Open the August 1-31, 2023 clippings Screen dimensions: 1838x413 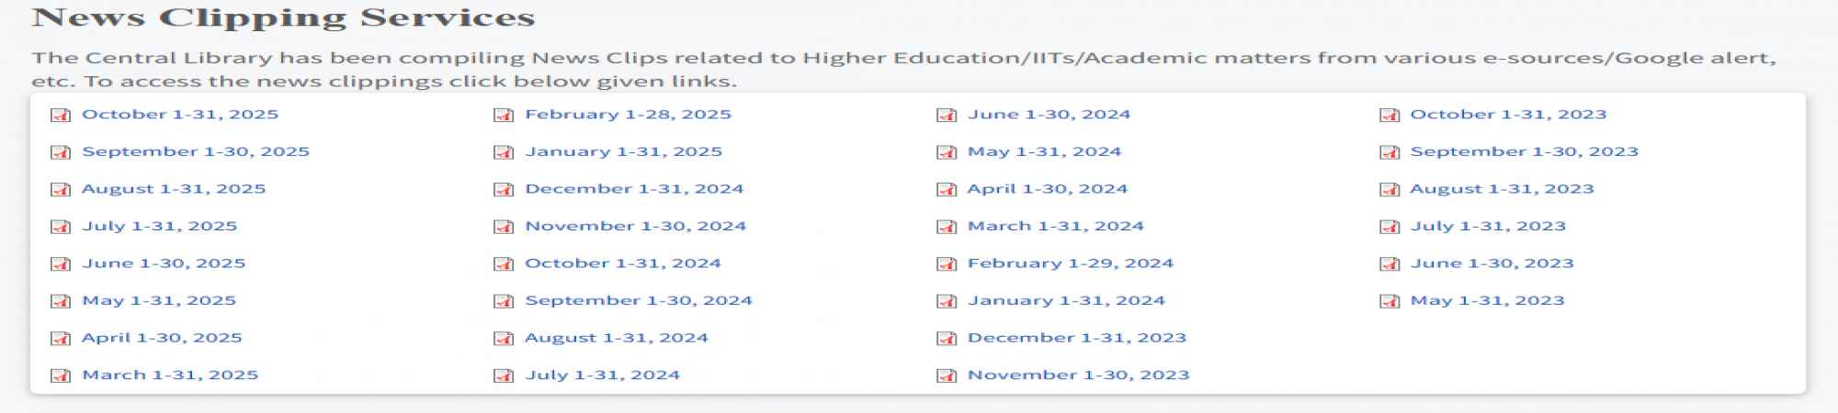[1502, 189]
